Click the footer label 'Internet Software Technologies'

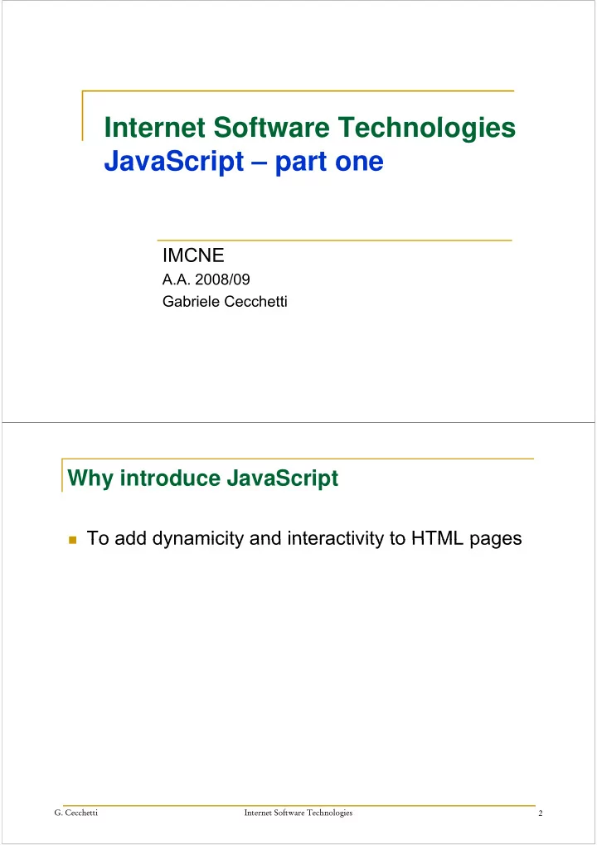298,813
